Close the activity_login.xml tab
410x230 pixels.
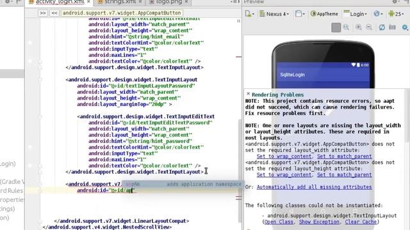point(88,2)
